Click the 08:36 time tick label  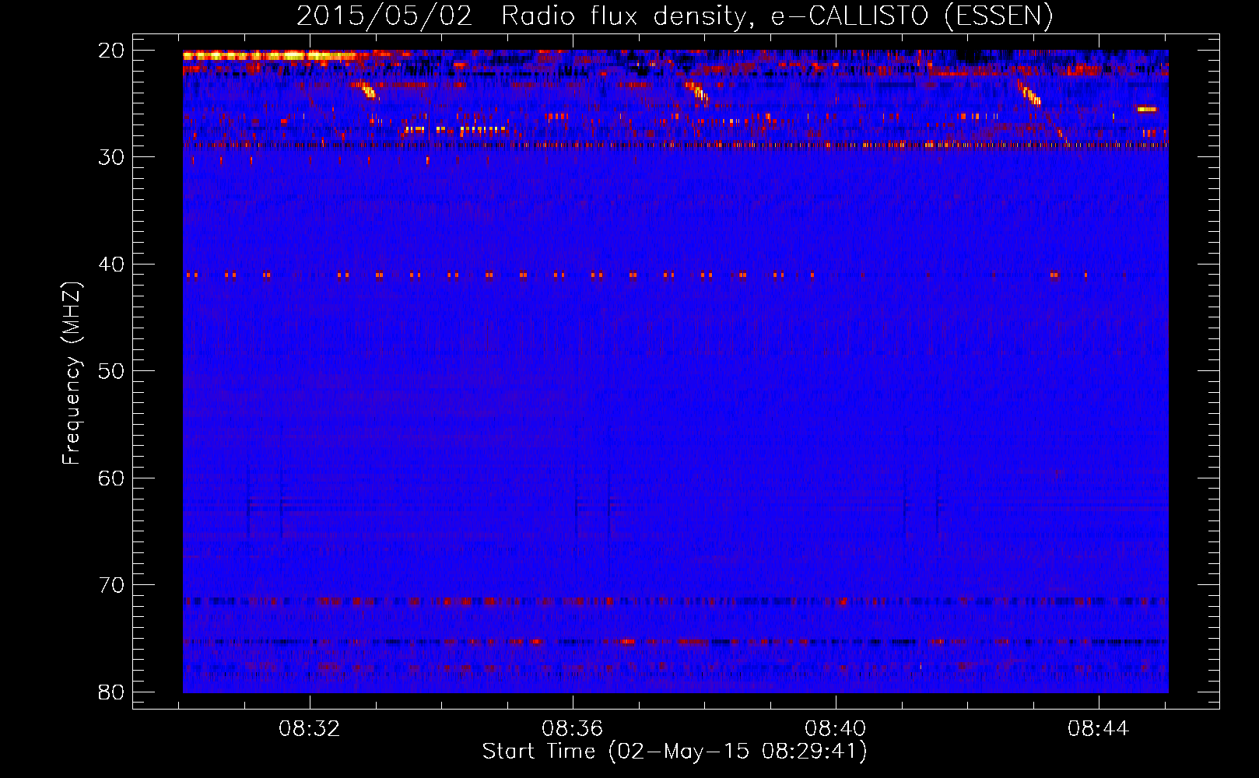573,729
